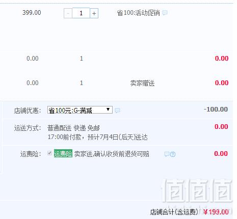Click the 卖家赠送 gift label

pyautogui.click(x=142, y=83)
